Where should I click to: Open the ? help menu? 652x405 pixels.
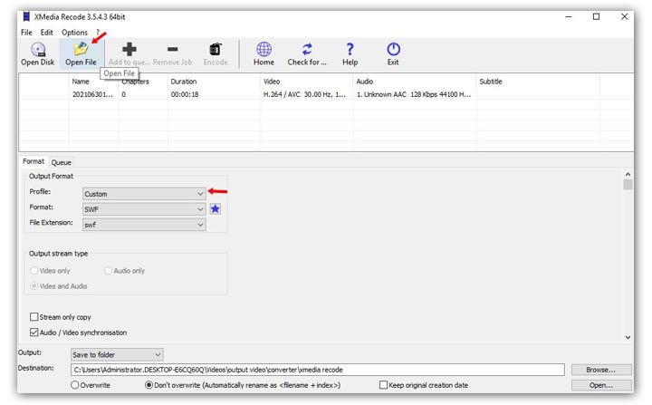[98, 33]
